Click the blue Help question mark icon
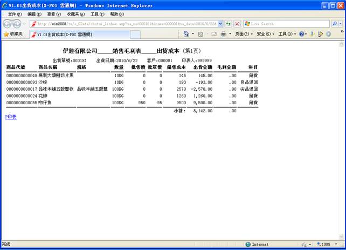 coord(302,34)
